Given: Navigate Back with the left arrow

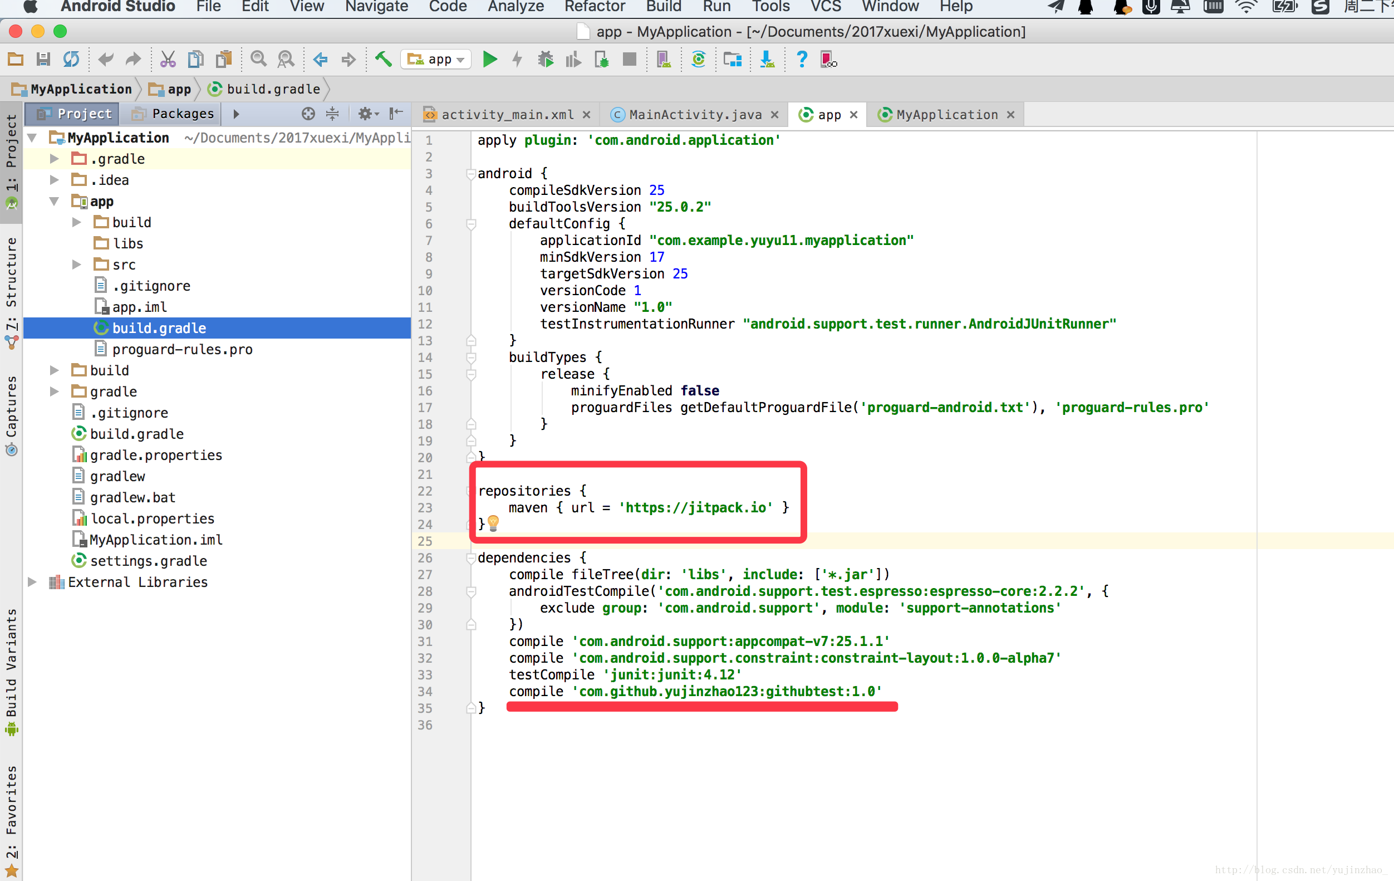Looking at the screenshot, I should 320,59.
